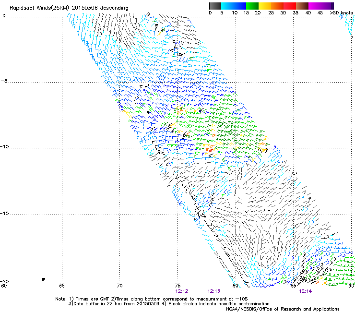Click the latitude axis label '-15'

4,214
